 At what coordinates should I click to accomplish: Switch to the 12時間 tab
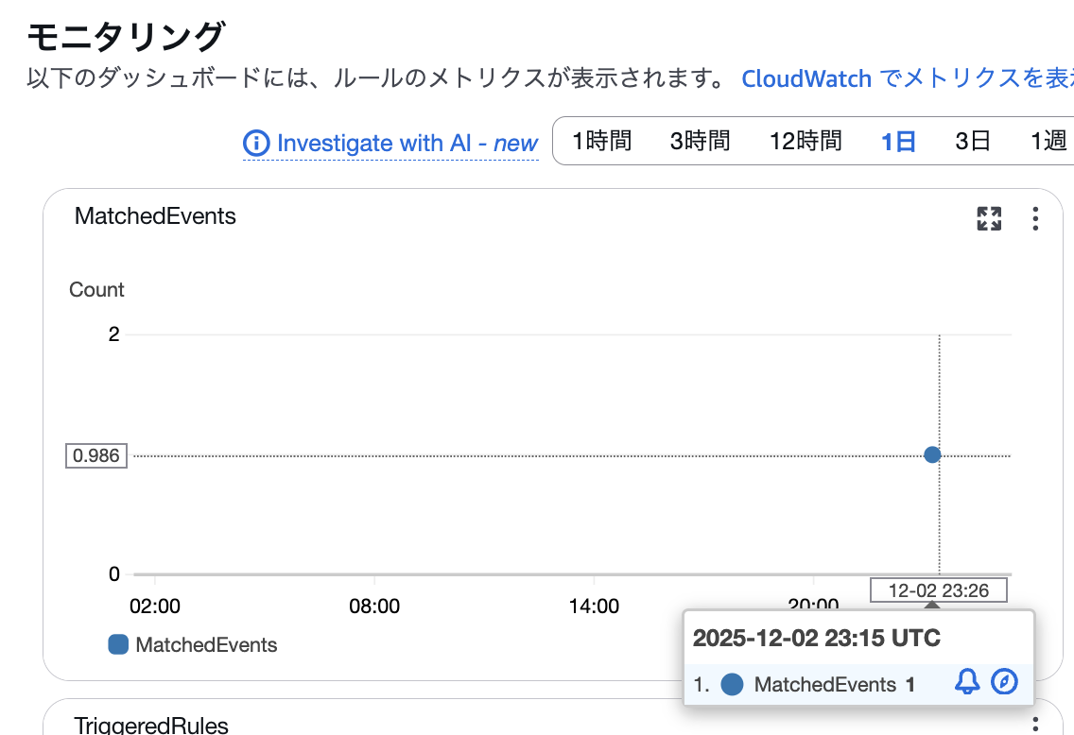805,141
